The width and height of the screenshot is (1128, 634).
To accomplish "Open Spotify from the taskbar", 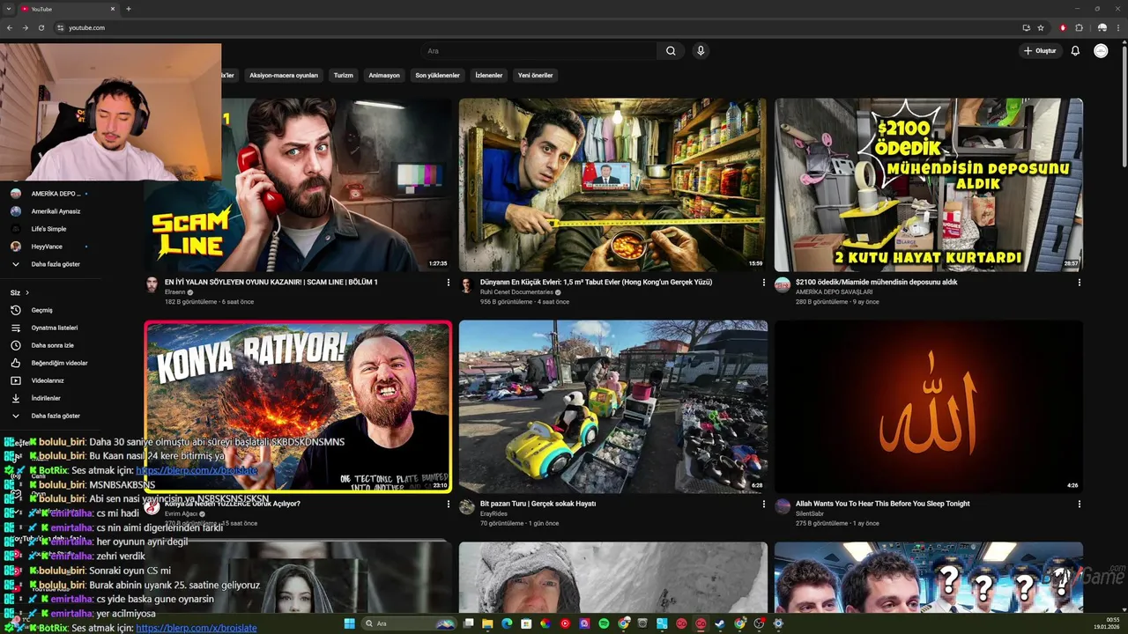I will 604,623.
